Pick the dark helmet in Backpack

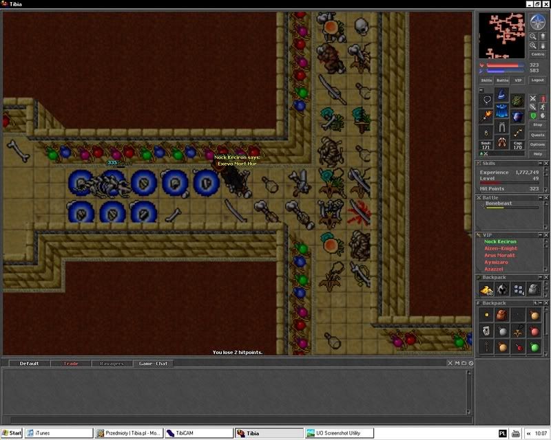(x=503, y=289)
